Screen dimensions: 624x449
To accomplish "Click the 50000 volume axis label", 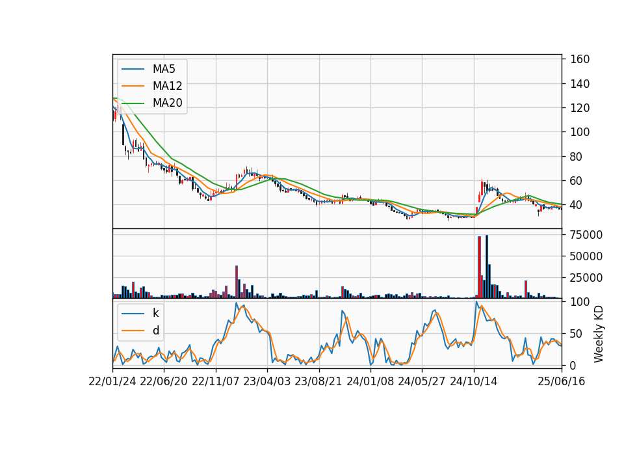I will pyautogui.click(x=586, y=256).
